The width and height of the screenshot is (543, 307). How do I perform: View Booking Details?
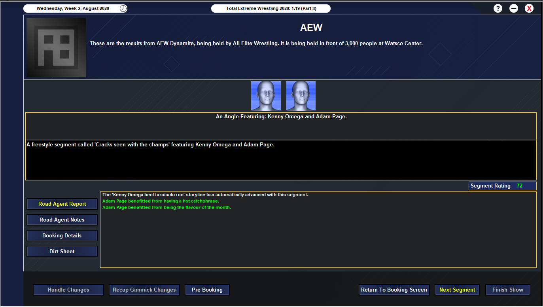[62, 236]
